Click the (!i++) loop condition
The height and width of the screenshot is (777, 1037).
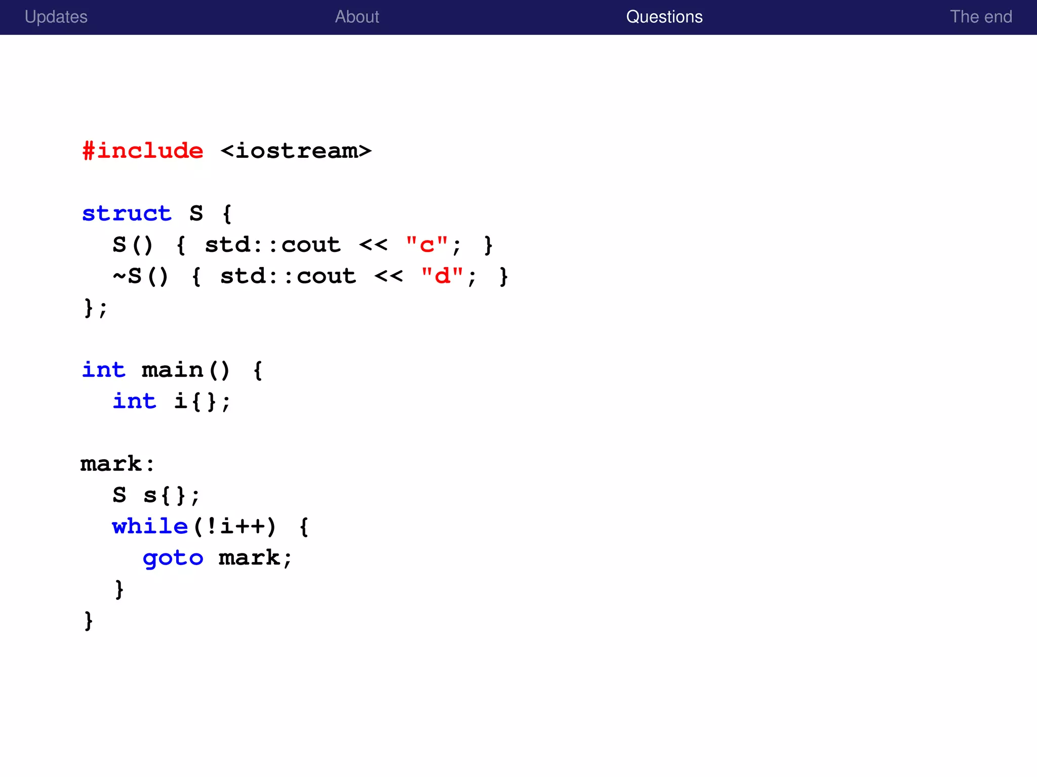234,527
